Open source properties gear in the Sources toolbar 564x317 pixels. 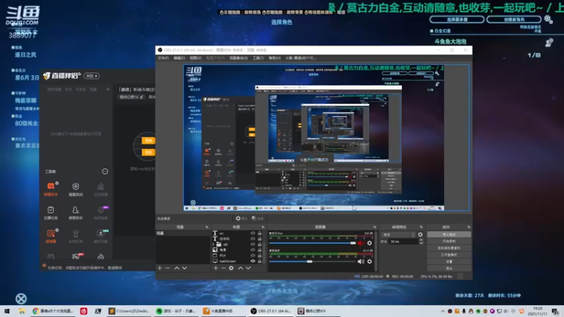pos(231,268)
